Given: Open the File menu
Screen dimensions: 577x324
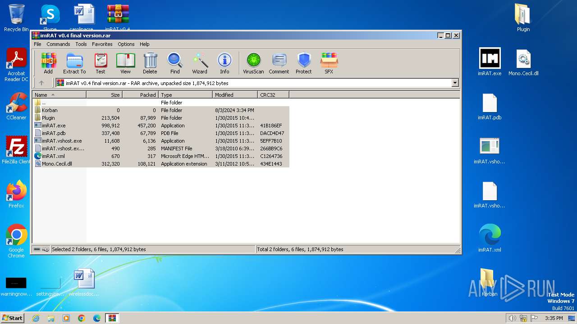Looking at the screenshot, I should (x=37, y=44).
